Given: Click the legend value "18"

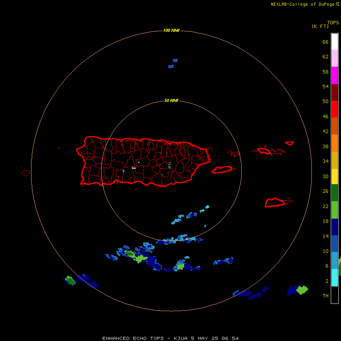Looking at the screenshot, I should pyautogui.click(x=325, y=221).
